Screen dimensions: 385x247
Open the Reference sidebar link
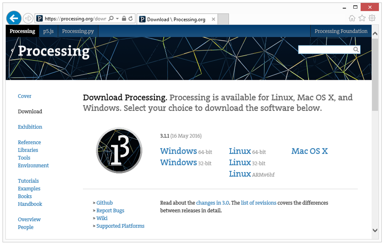tap(29, 142)
